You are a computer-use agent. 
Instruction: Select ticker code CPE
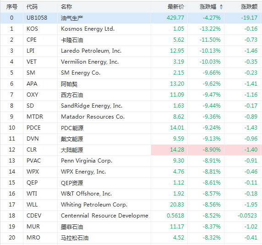[32, 40]
